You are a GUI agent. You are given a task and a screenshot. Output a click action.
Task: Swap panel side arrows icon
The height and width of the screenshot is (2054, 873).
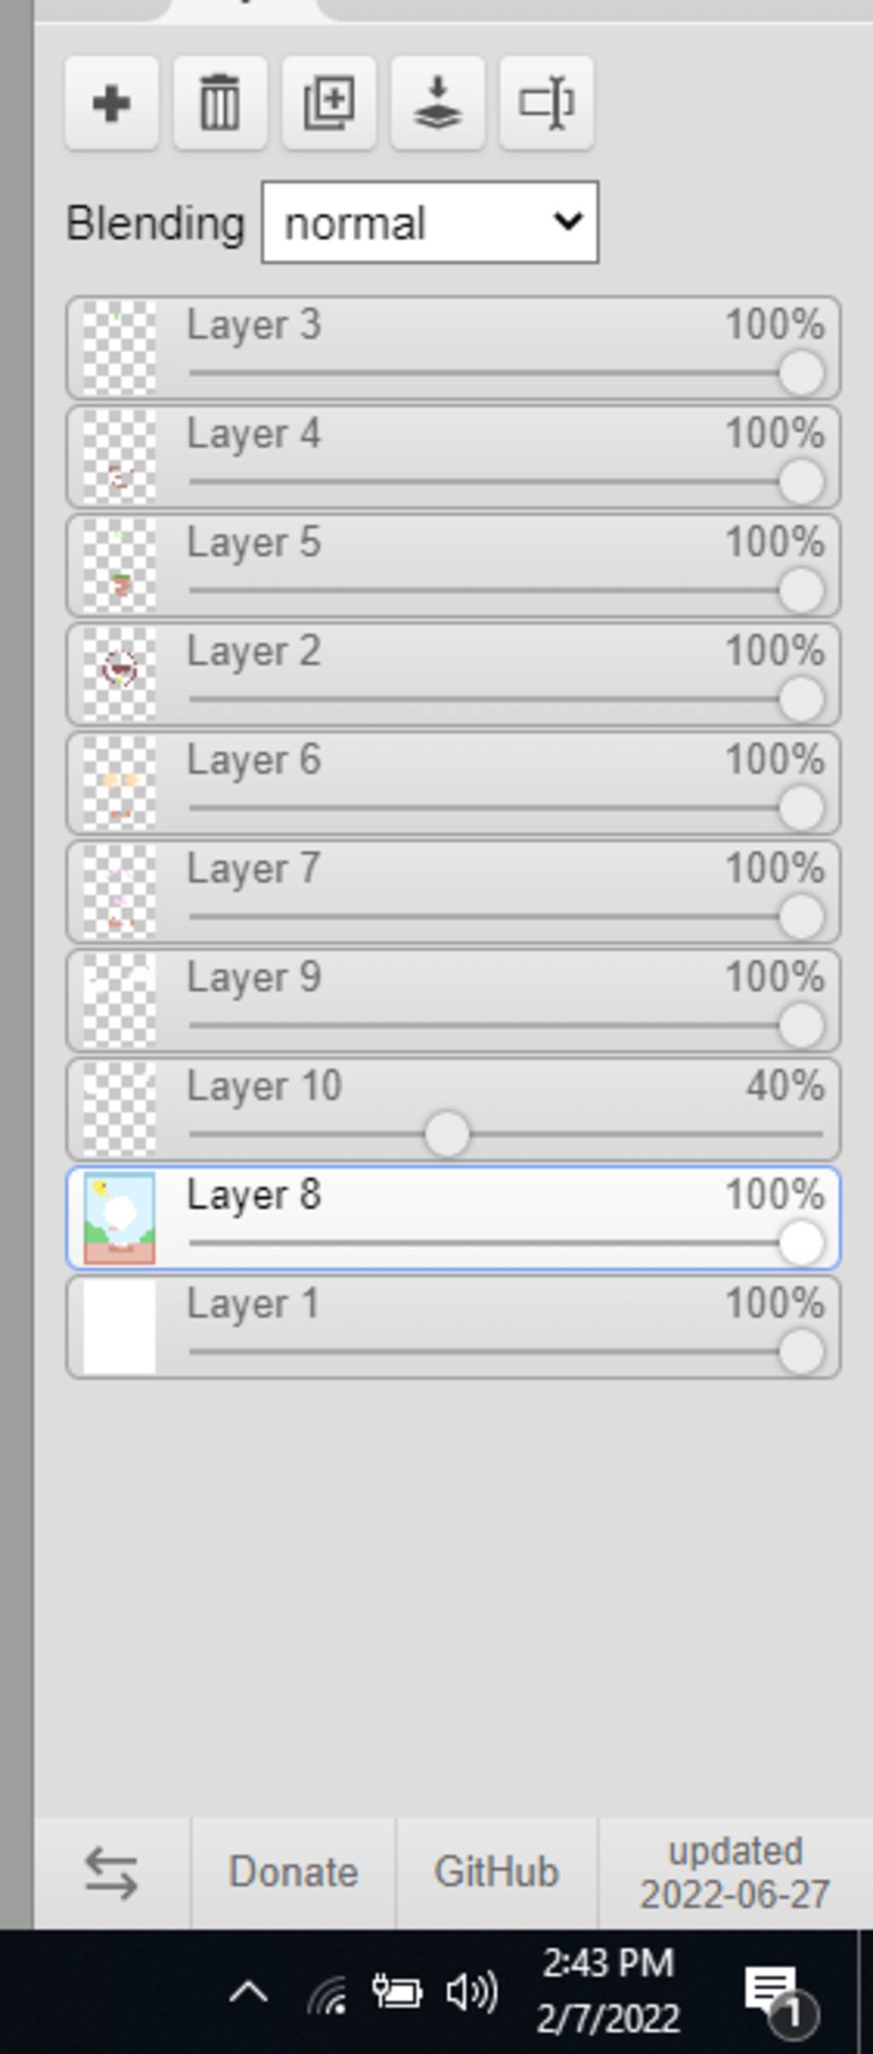(x=112, y=1873)
